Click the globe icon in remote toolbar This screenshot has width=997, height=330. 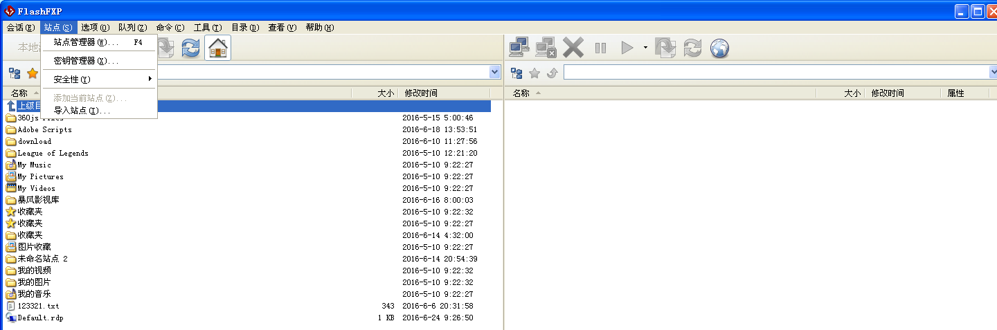tap(719, 48)
